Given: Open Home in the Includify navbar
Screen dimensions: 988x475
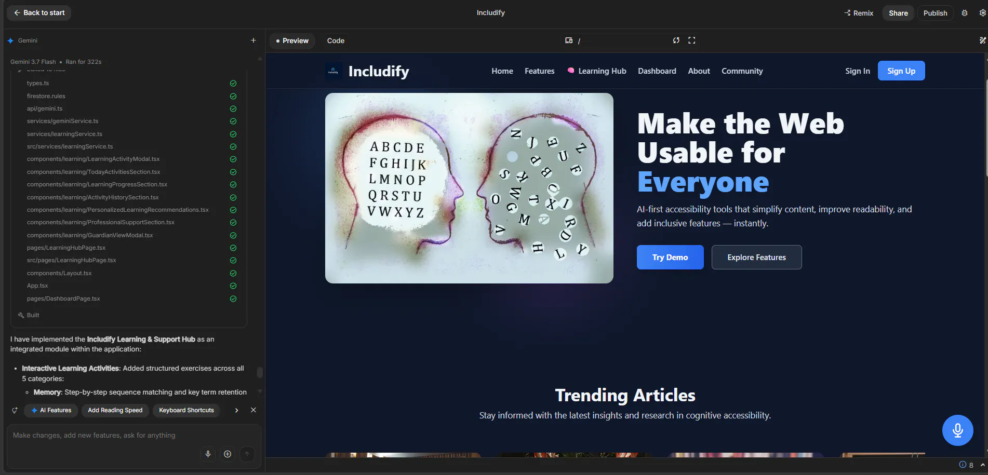Looking at the screenshot, I should click(502, 71).
